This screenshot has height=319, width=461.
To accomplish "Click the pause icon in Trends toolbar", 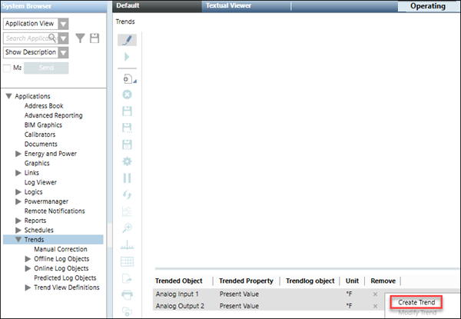I will (128, 178).
